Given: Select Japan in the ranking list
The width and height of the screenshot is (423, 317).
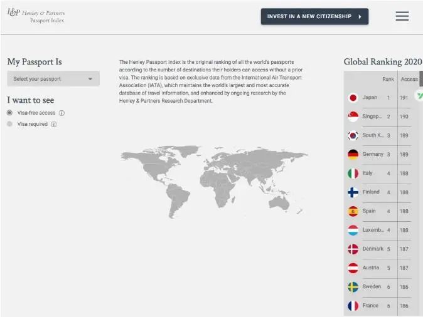Looking at the screenshot, I should [370, 97].
